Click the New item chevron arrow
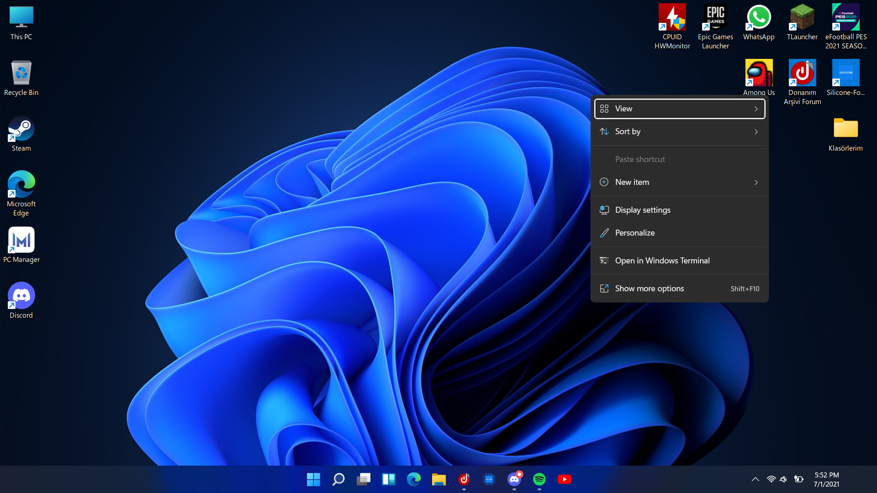The width and height of the screenshot is (877, 493). click(x=756, y=182)
